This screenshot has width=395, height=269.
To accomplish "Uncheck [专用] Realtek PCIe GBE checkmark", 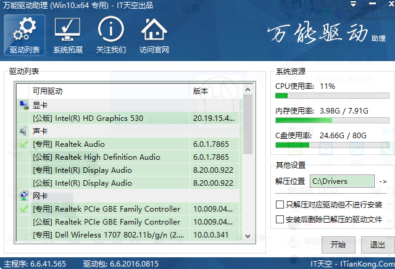I will [23, 209].
